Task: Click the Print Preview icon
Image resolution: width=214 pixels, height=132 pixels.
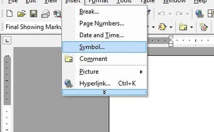Action: pyautogui.click(x=58, y=14)
